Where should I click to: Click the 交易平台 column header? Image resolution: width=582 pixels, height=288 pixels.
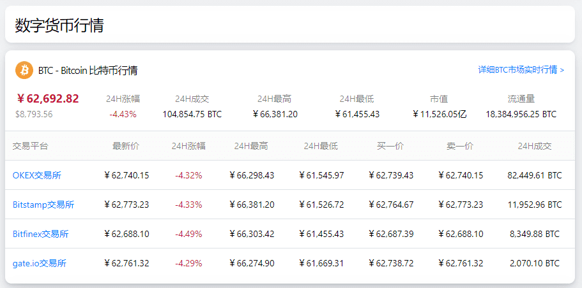coord(31,146)
